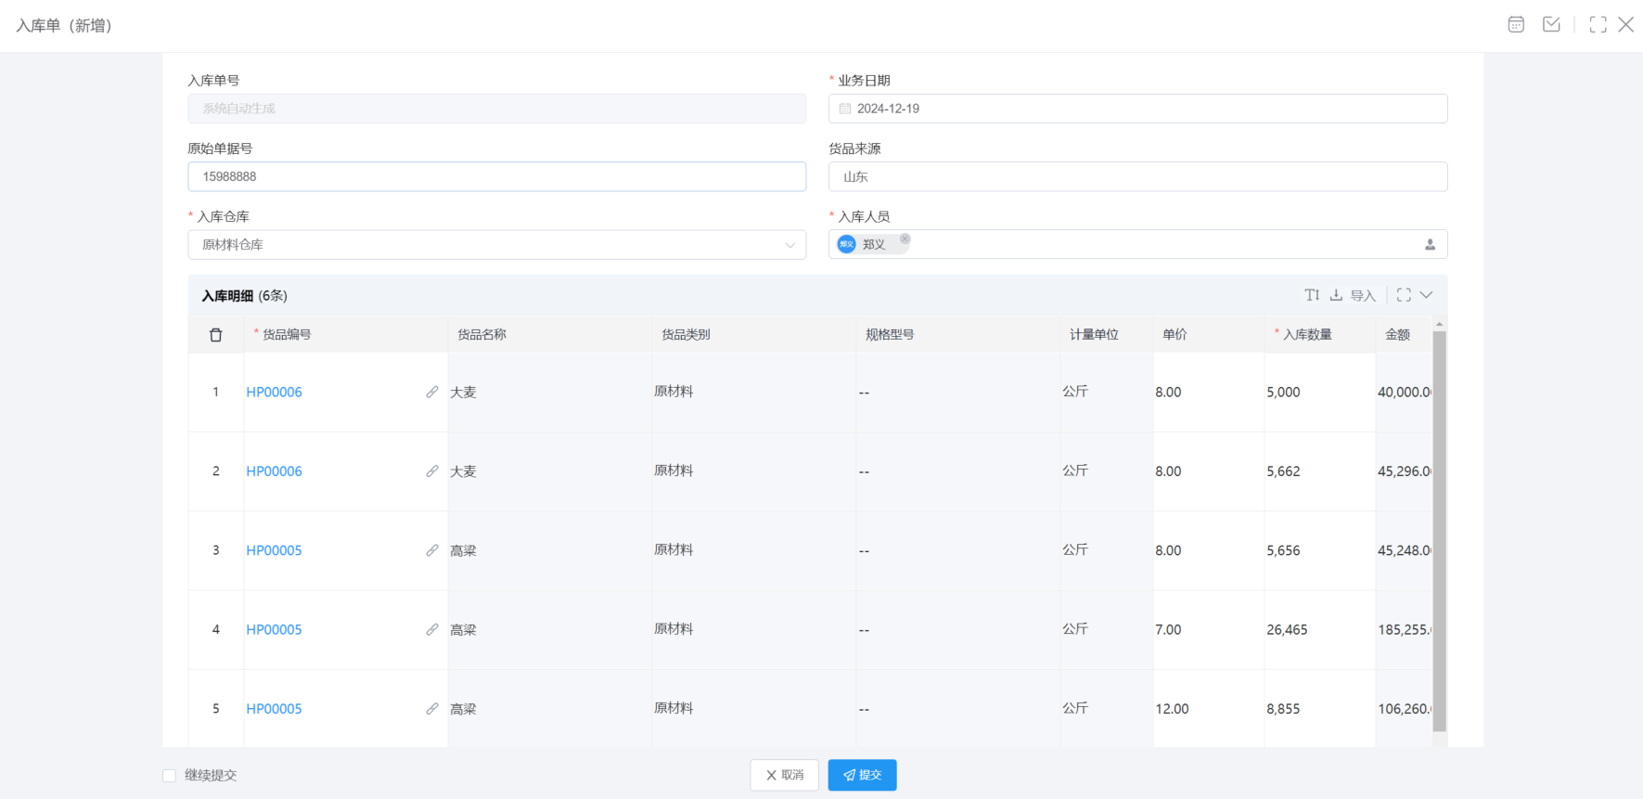
Task: Maximize the 入库明细 table to fullscreen
Action: [x=1404, y=295]
